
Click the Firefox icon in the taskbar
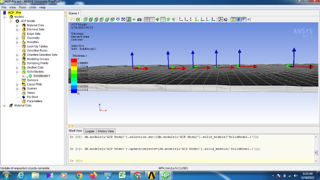coord(93,175)
